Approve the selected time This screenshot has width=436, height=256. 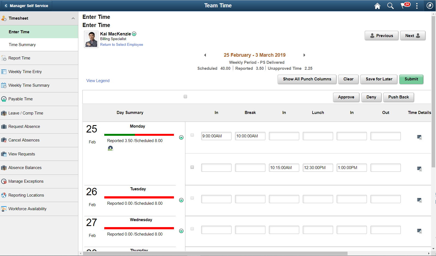pos(346,97)
